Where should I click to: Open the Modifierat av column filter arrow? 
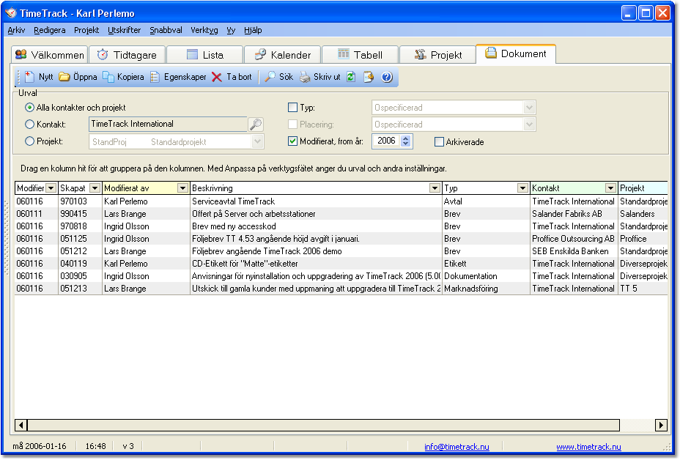click(x=182, y=188)
